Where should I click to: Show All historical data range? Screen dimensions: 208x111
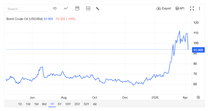(95, 104)
